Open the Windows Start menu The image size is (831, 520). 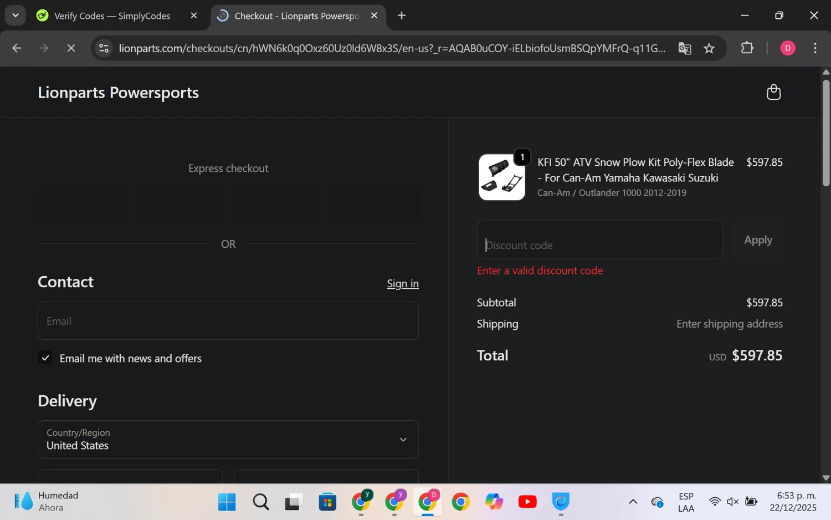[x=227, y=502]
